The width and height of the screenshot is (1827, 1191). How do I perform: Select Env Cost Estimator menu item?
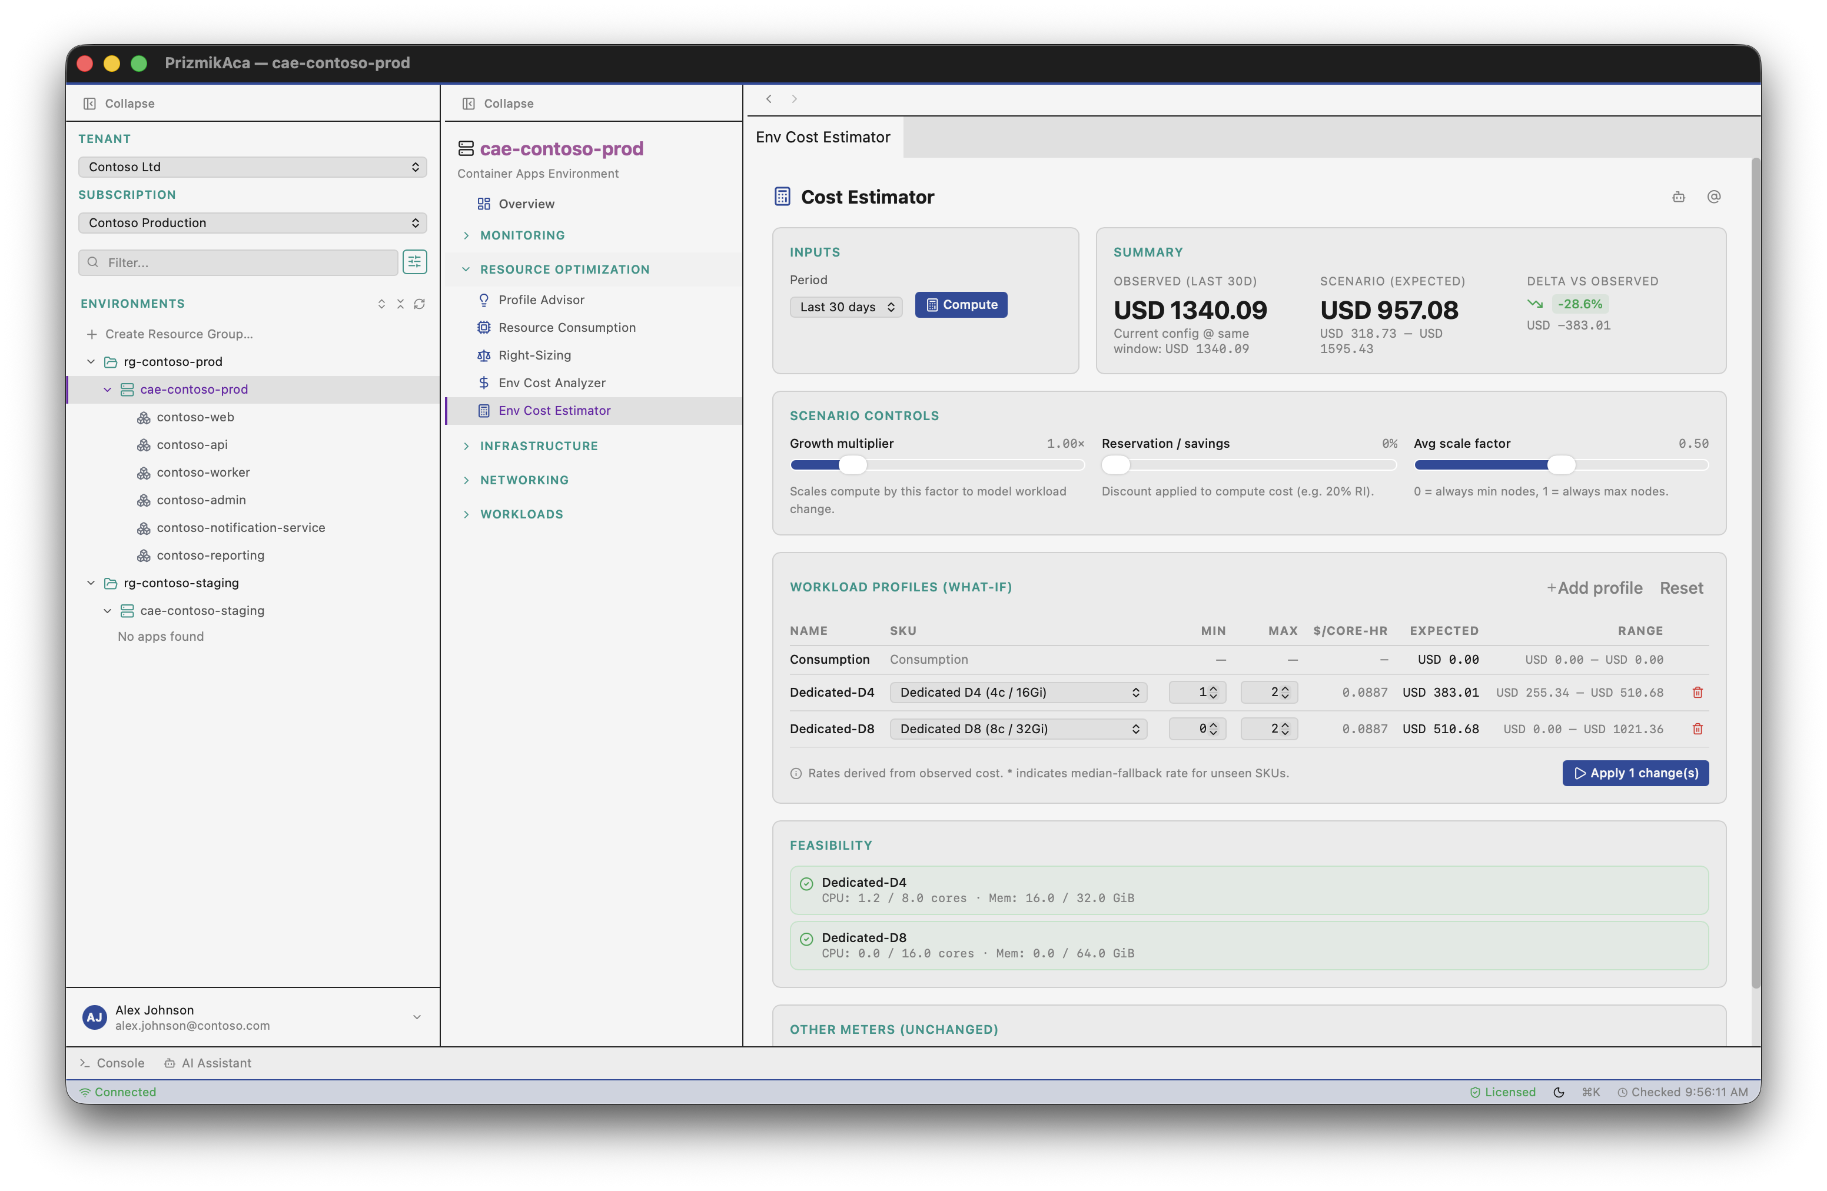click(593, 411)
